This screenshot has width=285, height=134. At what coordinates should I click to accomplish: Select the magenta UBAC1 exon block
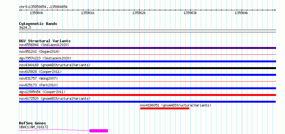click(99, 131)
